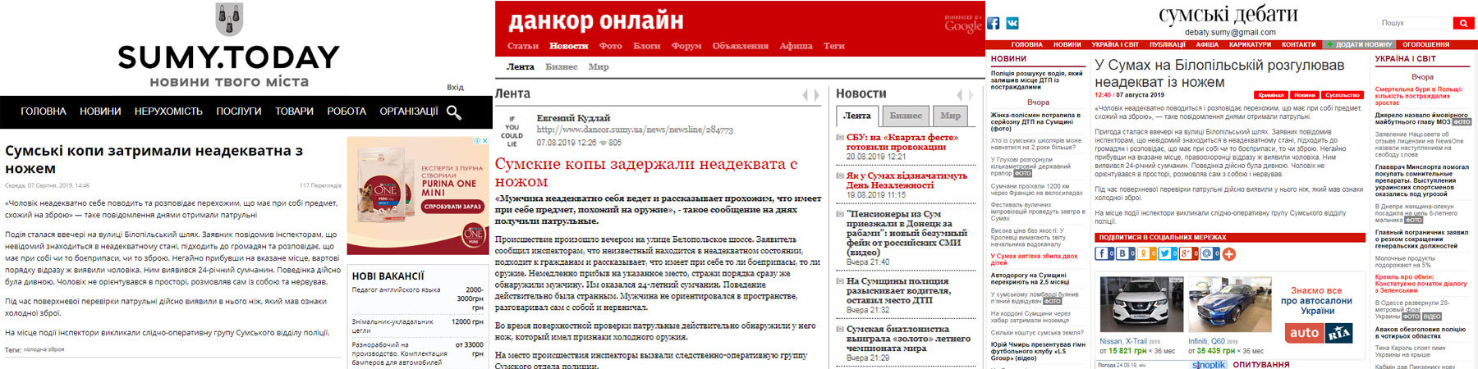The height and width of the screenshot is (369, 1478).
Task: Click the 'If you could lie' author avatar
Action: 512,131
